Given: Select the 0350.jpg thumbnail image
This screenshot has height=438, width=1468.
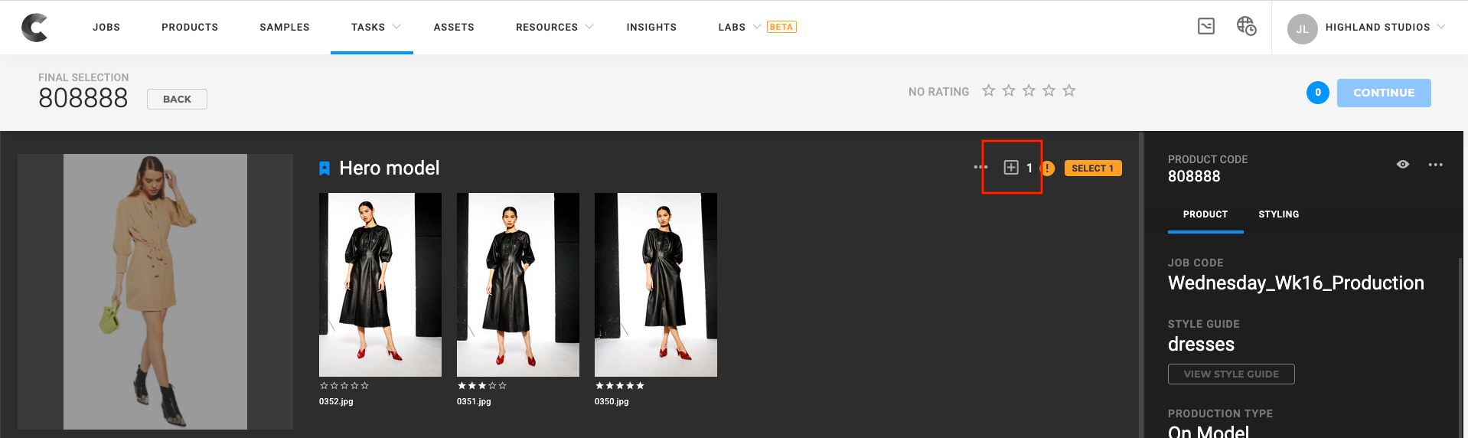Looking at the screenshot, I should pyautogui.click(x=655, y=285).
